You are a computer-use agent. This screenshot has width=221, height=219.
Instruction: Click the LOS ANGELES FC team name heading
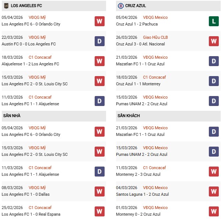coord(26,6)
